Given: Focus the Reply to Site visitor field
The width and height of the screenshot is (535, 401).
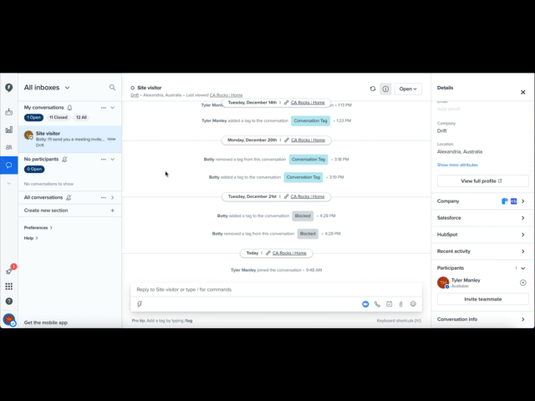Looking at the screenshot, I should (276, 290).
